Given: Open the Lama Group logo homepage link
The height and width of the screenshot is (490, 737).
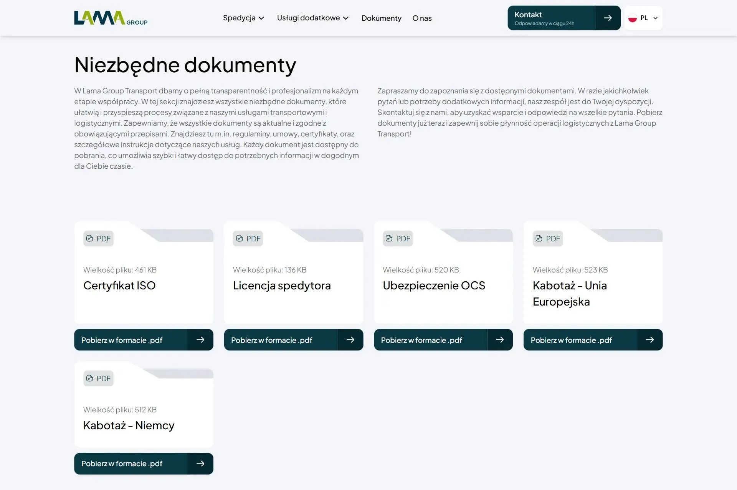Looking at the screenshot, I should click(x=111, y=18).
